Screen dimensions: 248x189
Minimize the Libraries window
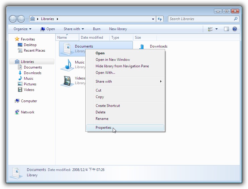pyautogui.click(x=218, y=11)
